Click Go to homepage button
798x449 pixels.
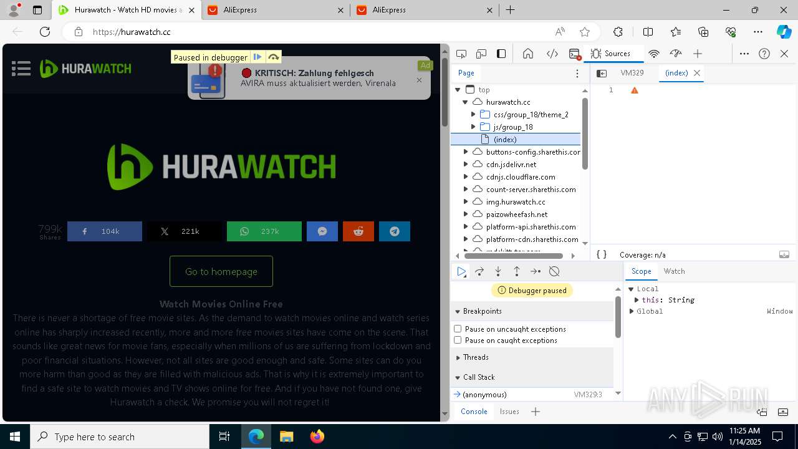pos(221,271)
